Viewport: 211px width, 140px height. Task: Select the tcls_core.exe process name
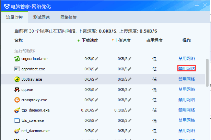pos(33,120)
